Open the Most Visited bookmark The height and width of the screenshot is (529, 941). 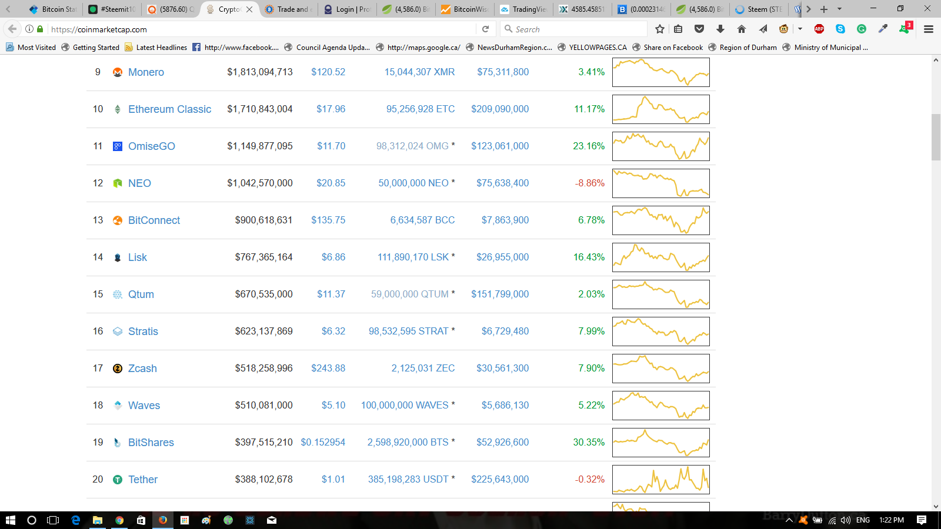[31, 48]
